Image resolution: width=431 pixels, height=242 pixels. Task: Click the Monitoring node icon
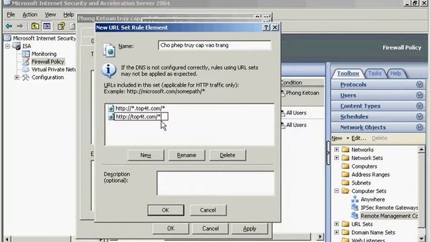click(26, 54)
